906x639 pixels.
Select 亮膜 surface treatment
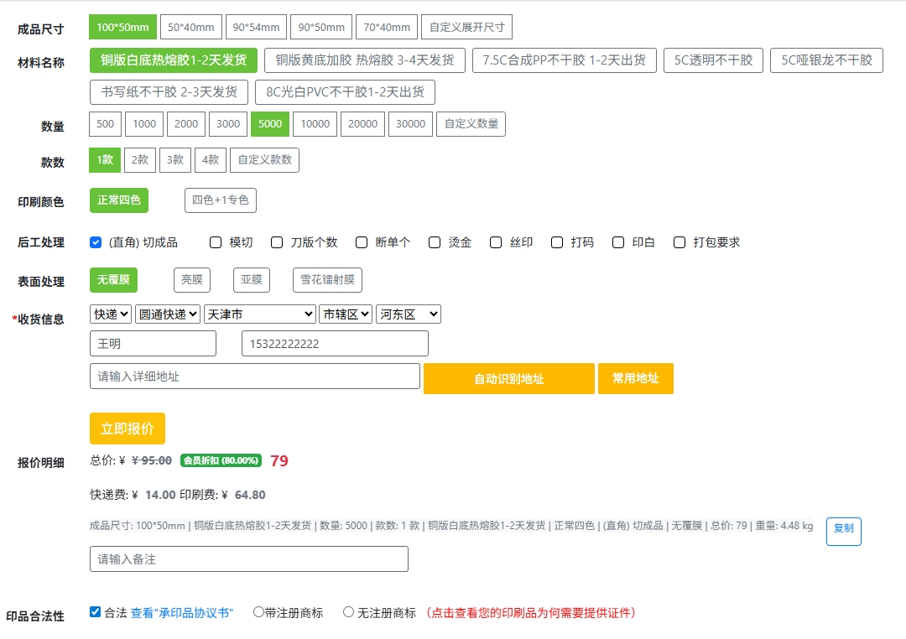tap(192, 280)
